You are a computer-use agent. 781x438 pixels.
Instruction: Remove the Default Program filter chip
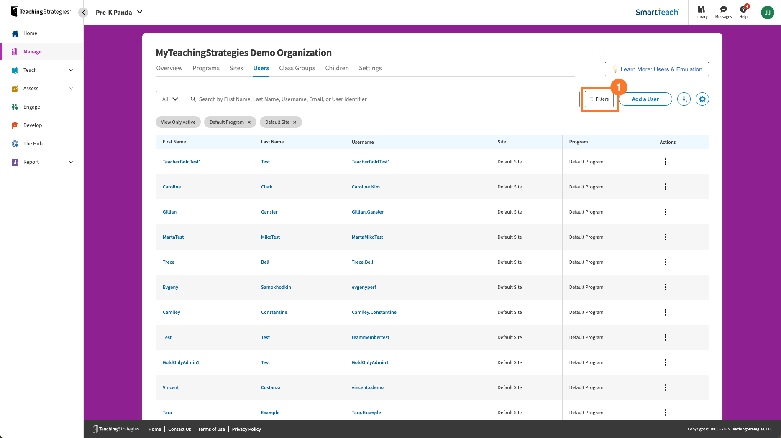coord(249,122)
